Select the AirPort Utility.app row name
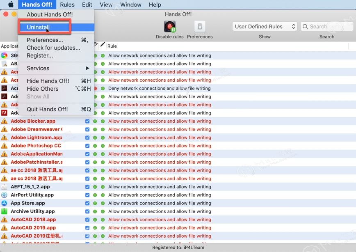356x252 pixels. point(32,195)
